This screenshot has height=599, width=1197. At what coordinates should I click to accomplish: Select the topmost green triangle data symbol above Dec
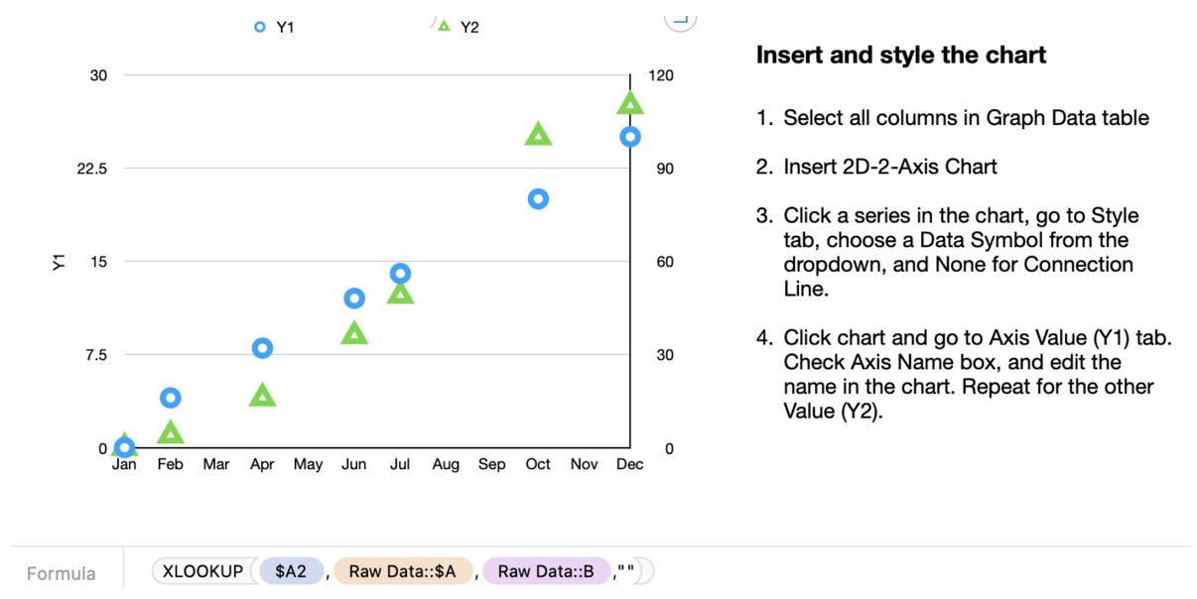pyautogui.click(x=629, y=101)
